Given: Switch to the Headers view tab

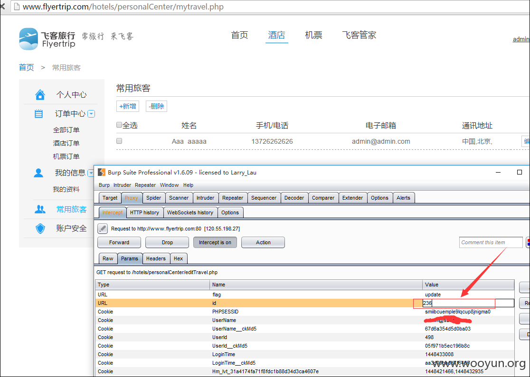Looking at the screenshot, I should coord(156,258).
